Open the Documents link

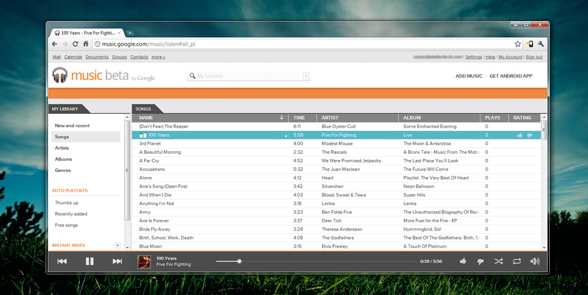97,57
